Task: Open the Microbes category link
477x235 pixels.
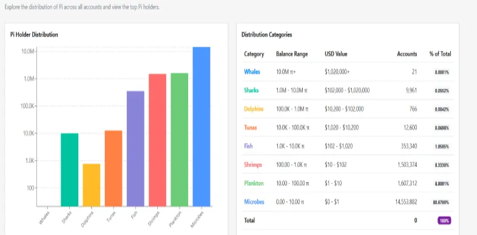Action: [254, 202]
